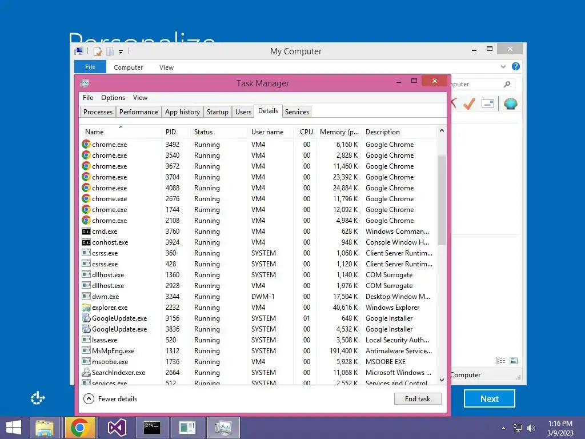Viewport: 585px width, 439px height.
Task: Click the orange checkmark icon in My Computer toolbar
Action: (x=470, y=103)
